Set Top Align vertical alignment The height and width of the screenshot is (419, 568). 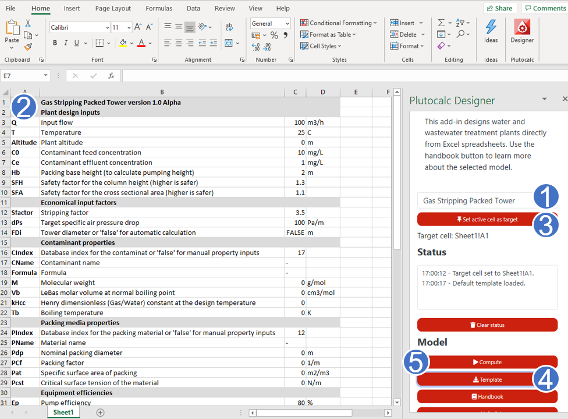coord(168,26)
